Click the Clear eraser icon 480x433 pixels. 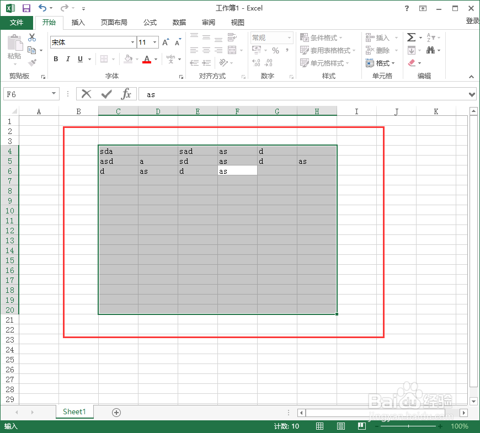click(412, 63)
